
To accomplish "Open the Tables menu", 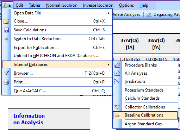I will point(35,5).
